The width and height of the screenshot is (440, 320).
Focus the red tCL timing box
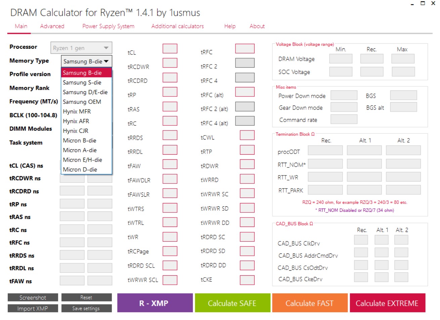(170, 48)
